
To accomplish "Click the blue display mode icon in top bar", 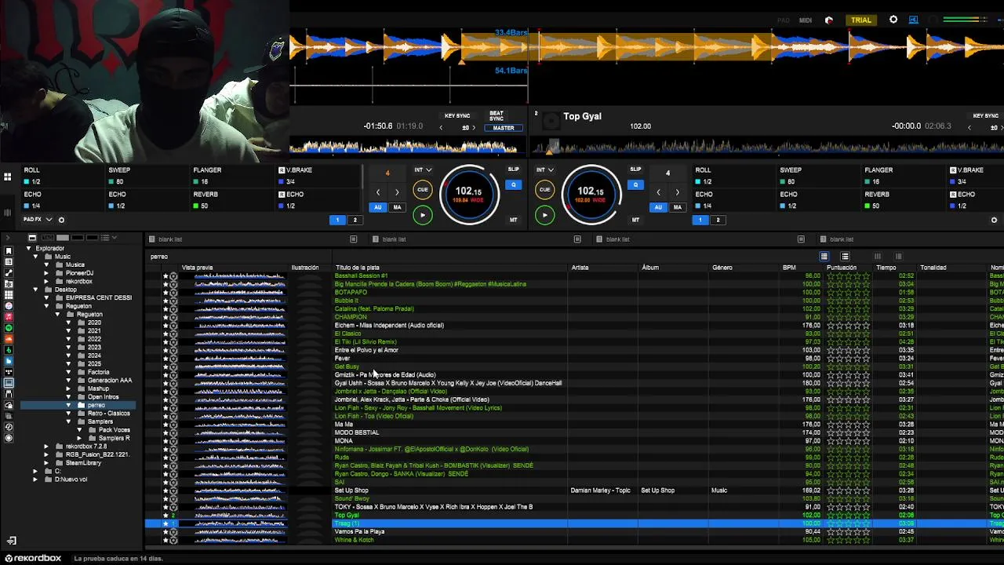I will point(913,20).
